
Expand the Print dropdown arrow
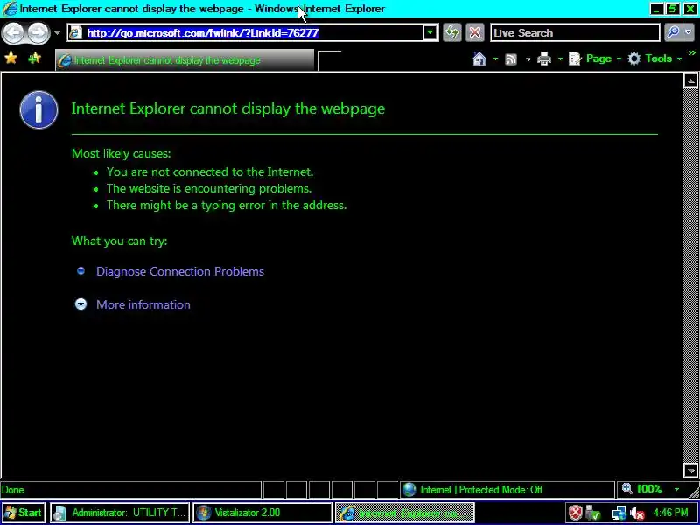[560, 59]
